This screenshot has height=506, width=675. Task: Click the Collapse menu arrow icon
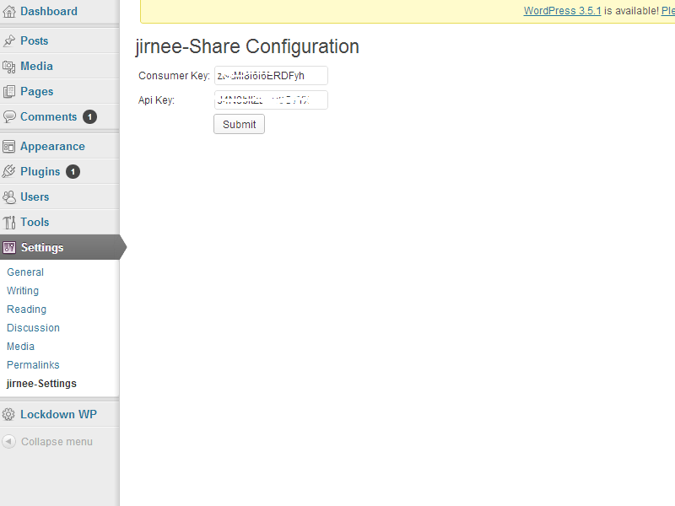8,441
